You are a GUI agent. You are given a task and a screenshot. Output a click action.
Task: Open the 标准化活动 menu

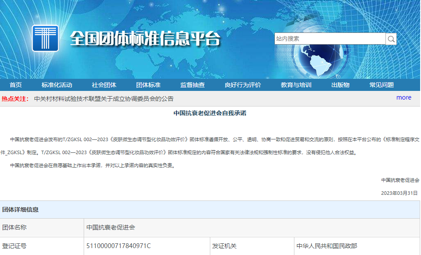coord(57,85)
